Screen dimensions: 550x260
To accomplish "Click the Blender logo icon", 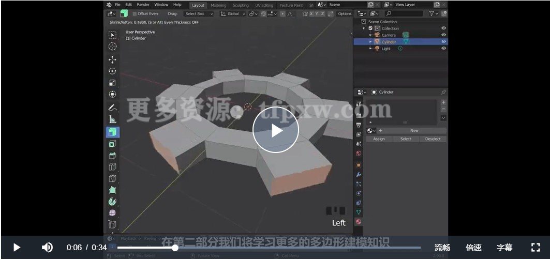I will 109,5.
